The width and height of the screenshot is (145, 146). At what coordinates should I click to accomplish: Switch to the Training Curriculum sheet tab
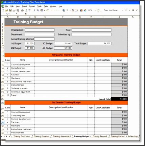(x=22, y=136)
